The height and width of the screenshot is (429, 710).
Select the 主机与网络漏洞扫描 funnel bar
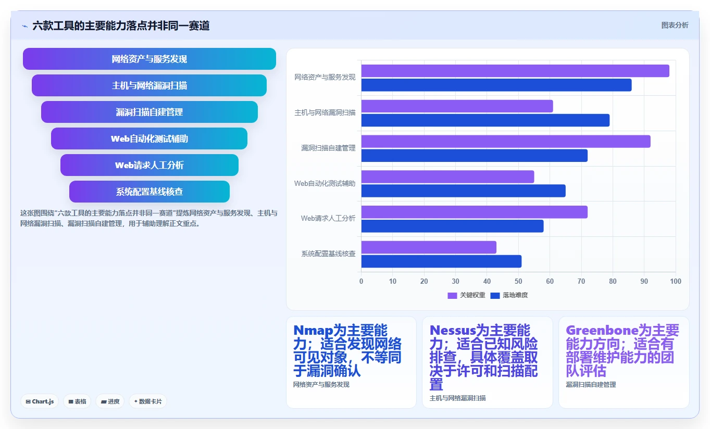tap(150, 85)
